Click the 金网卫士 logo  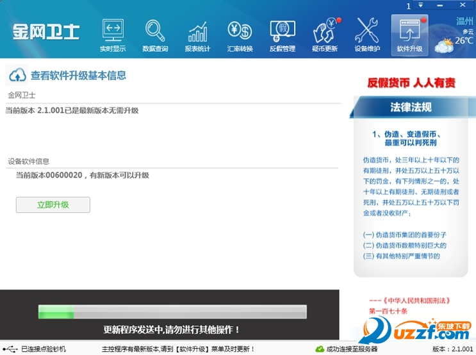[x=46, y=32]
